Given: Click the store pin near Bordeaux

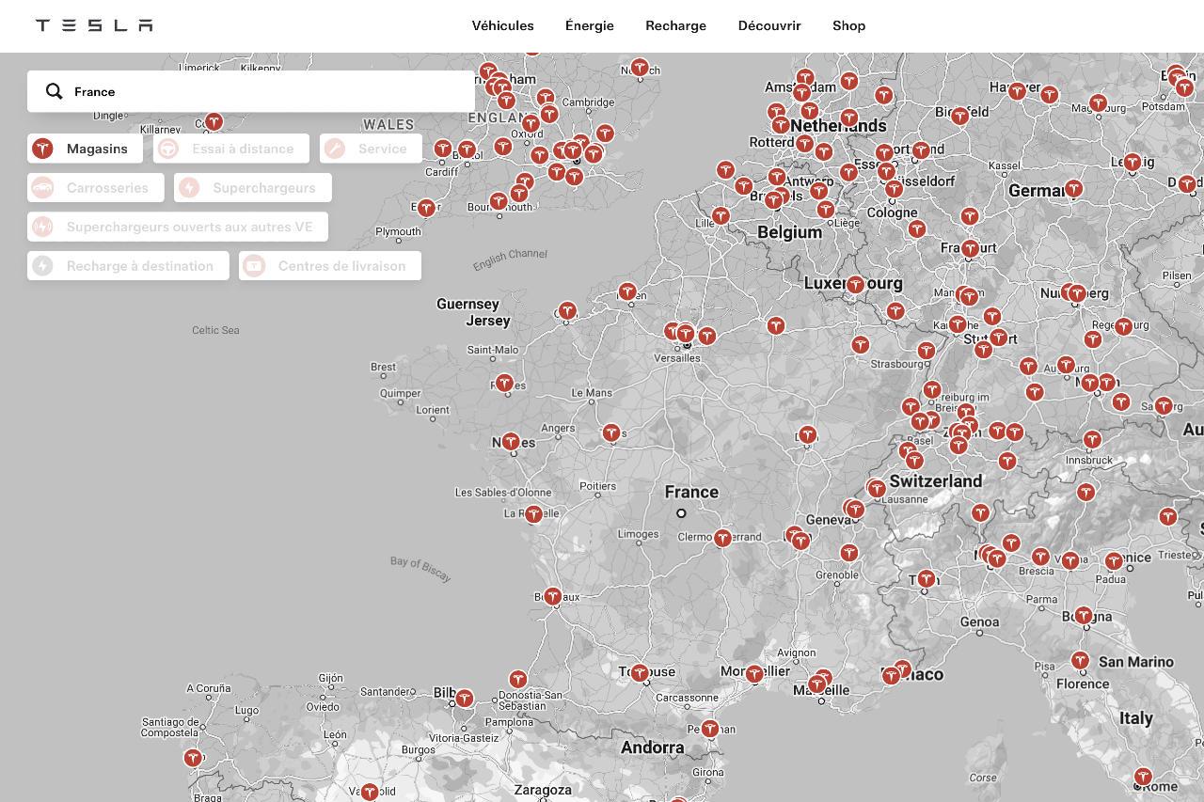Looking at the screenshot, I should tap(552, 596).
